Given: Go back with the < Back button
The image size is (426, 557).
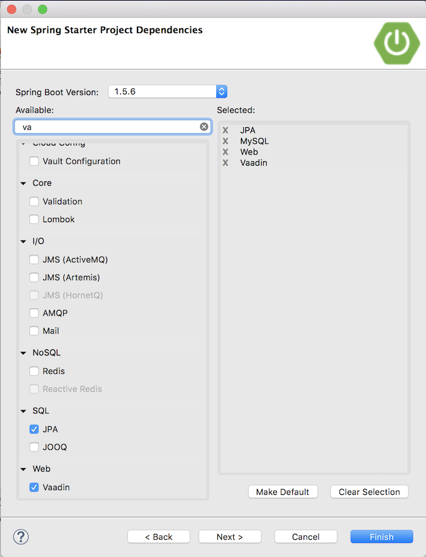Looking at the screenshot, I should coord(159,537).
